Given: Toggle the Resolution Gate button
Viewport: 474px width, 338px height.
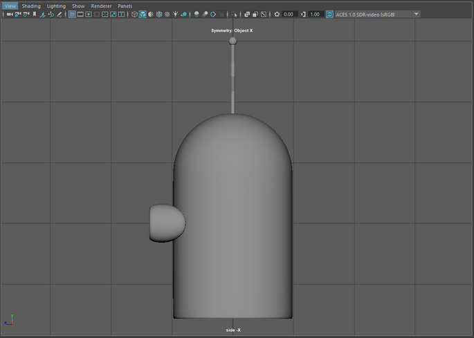Looking at the screenshot, I should tap(89, 15).
